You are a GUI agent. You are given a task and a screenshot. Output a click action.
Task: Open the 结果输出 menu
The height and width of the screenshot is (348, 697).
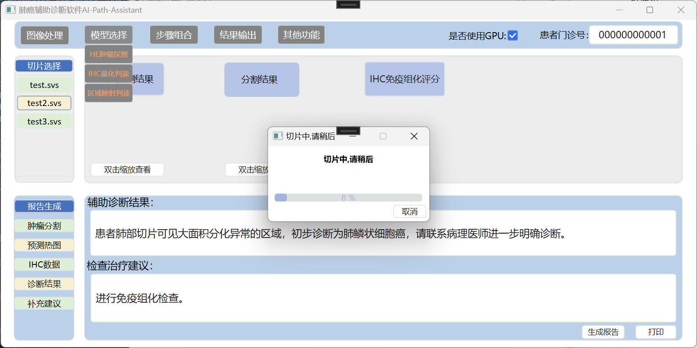(238, 35)
